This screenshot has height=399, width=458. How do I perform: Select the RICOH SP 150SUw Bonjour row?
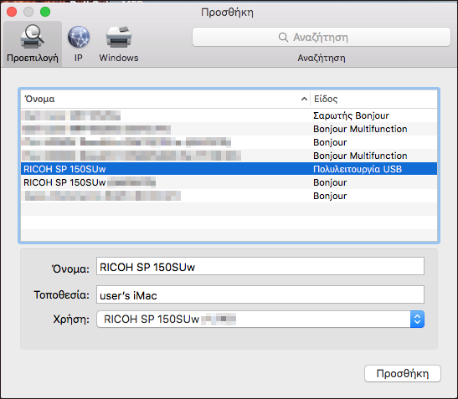(x=229, y=182)
